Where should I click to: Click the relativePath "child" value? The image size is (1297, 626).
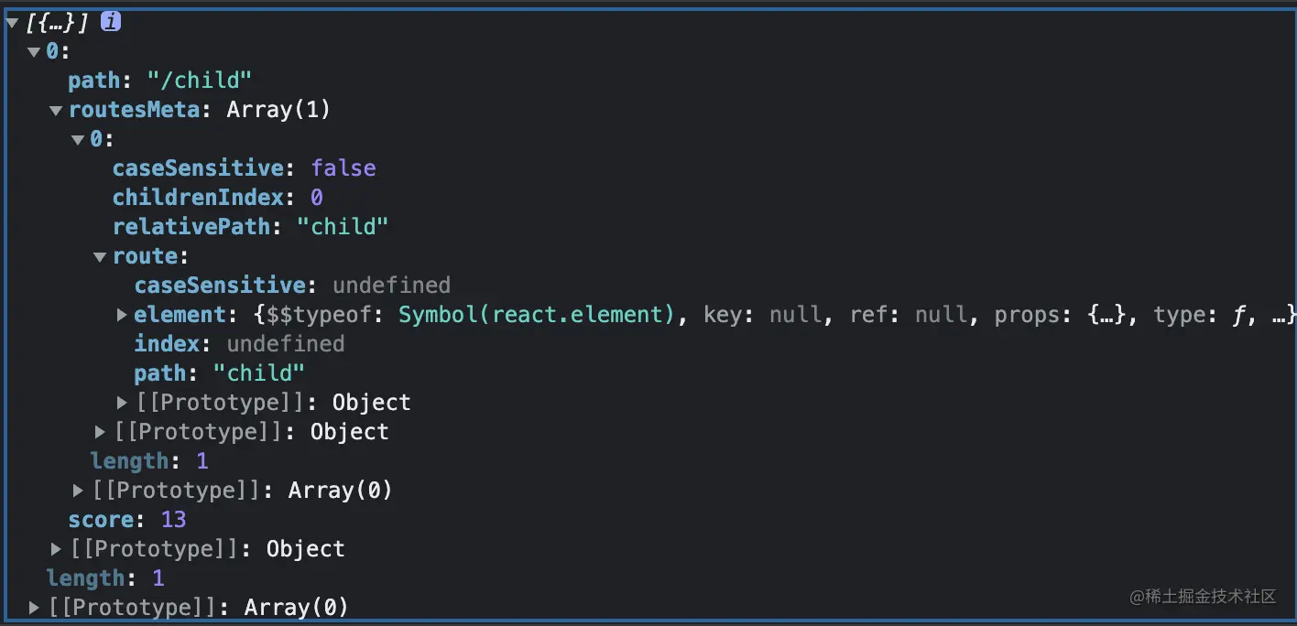point(343,227)
